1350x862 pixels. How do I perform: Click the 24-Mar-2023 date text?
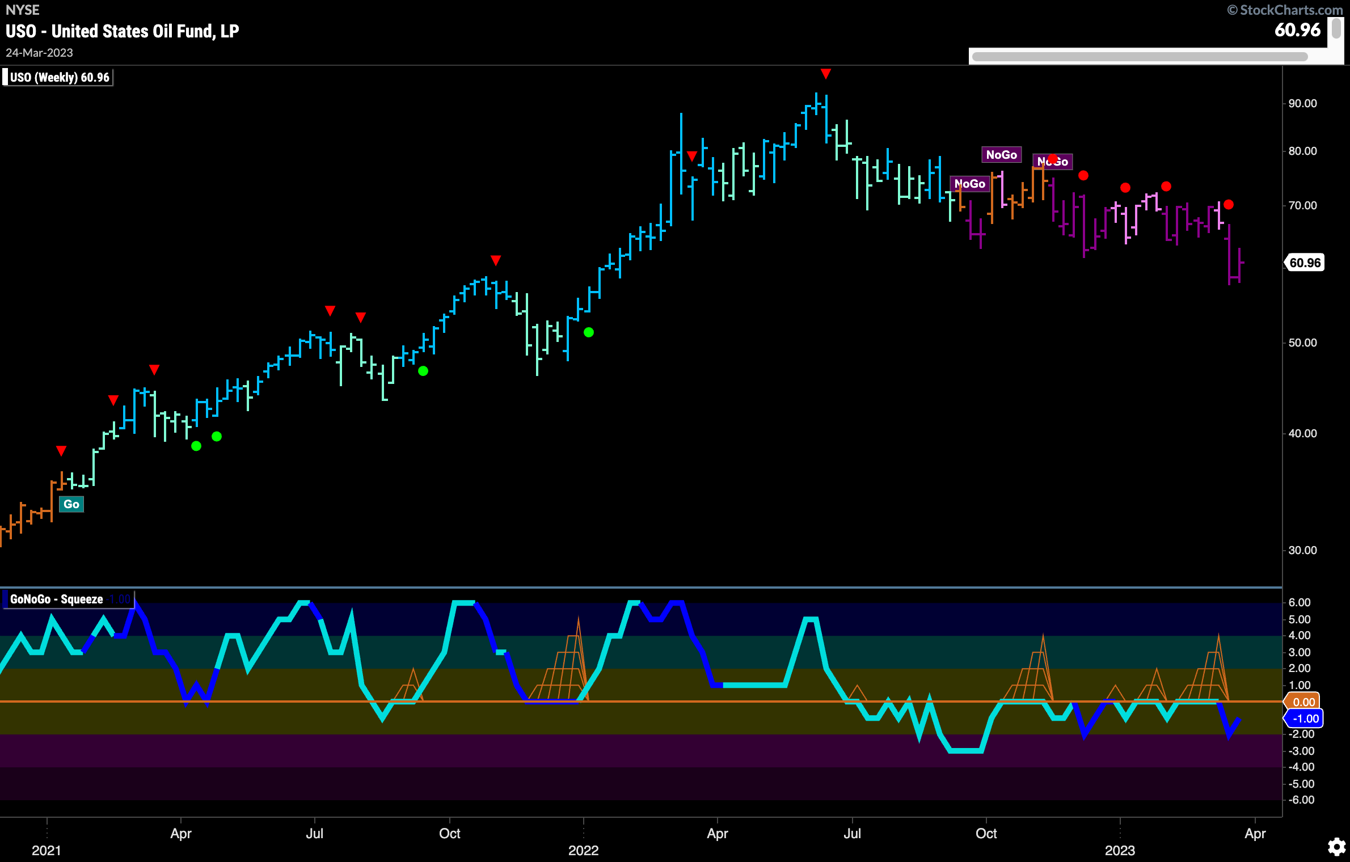[39, 53]
